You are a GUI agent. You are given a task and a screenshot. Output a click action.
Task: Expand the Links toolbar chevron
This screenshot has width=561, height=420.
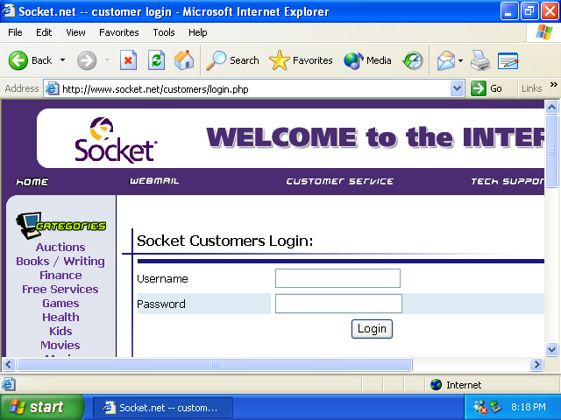553,85
